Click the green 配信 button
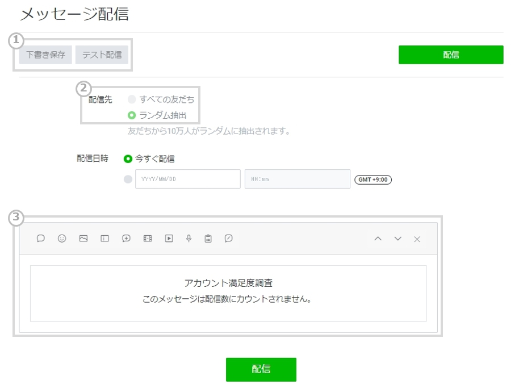Image resolution: width=519 pixels, height=388 pixels. pos(451,55)
